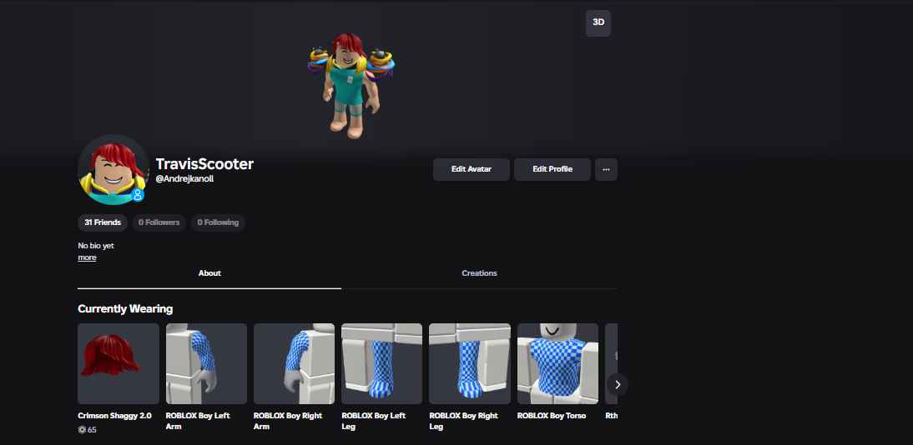Show next Currently Wearing items with the arrow
913x445 pixels.
[618, 384]
